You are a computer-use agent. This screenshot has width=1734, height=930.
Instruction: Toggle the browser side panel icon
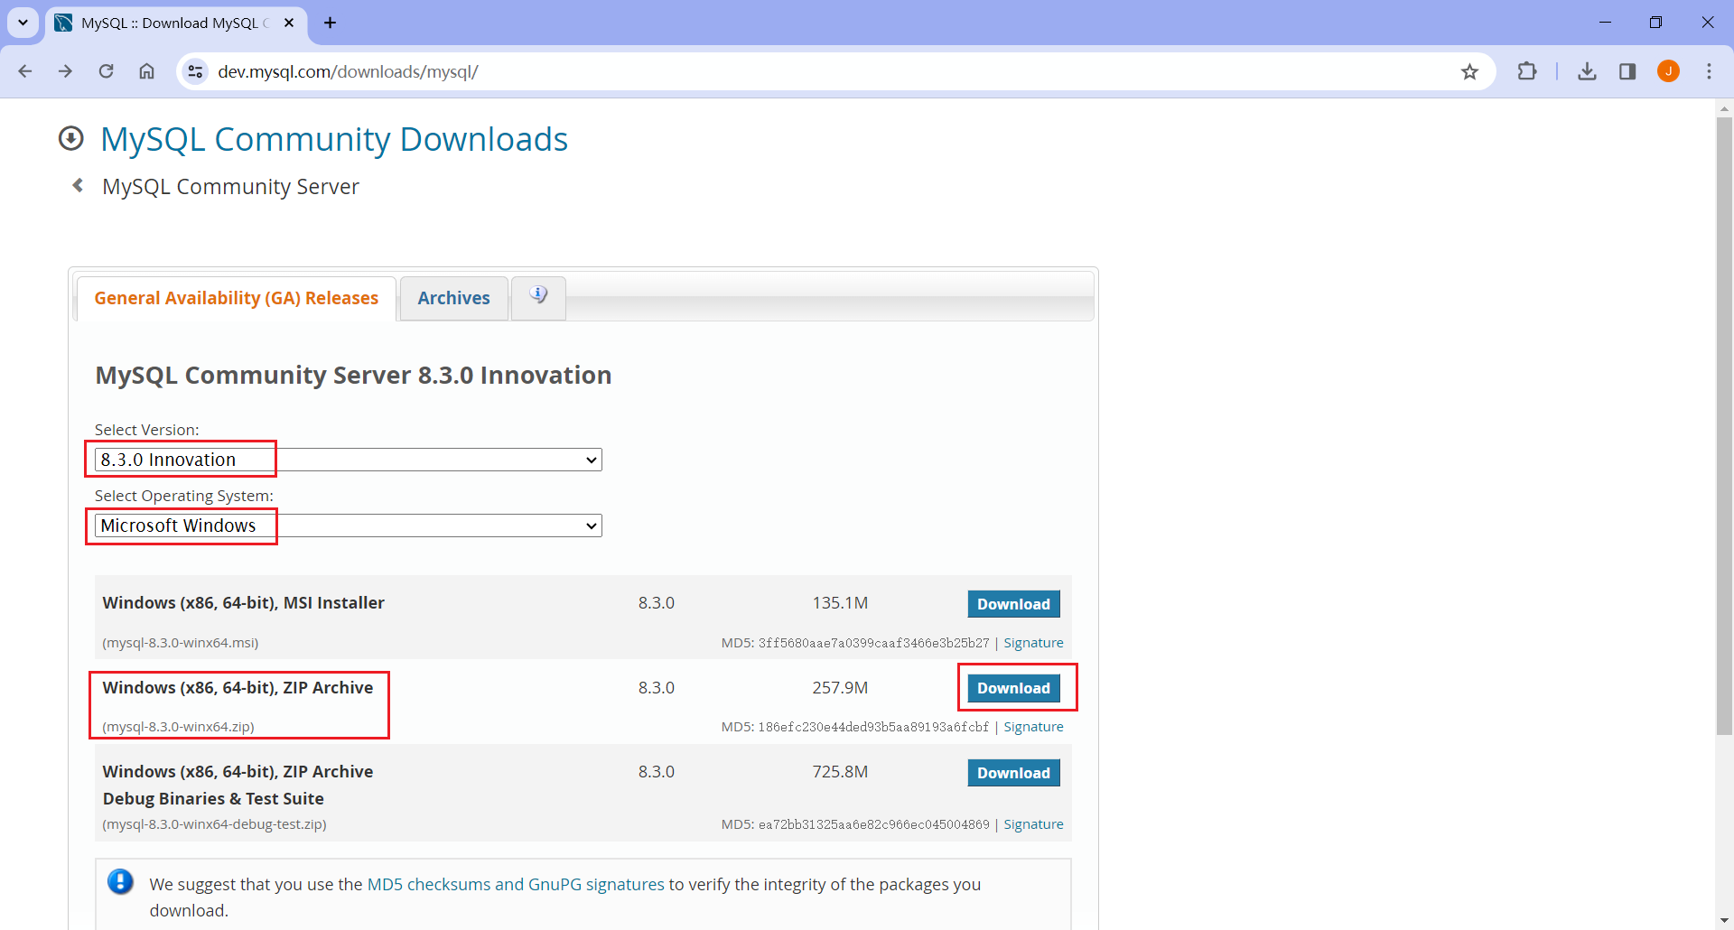pyautogui.click(x=1627, y=71)
